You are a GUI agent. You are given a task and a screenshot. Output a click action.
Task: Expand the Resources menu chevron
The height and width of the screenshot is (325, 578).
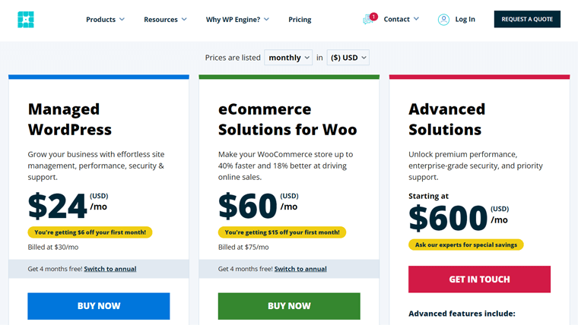pos(184,19)
